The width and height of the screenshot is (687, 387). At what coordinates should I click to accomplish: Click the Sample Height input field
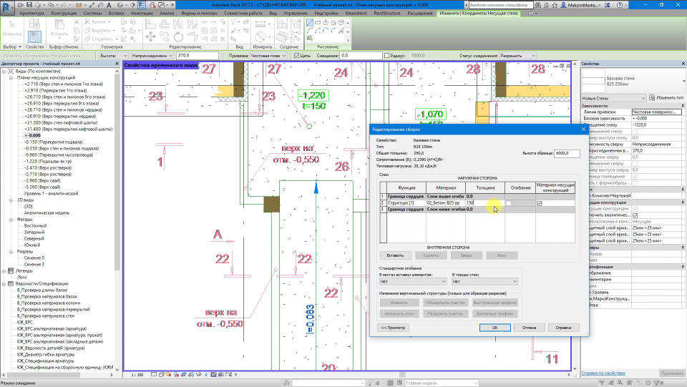coord(567,154)
